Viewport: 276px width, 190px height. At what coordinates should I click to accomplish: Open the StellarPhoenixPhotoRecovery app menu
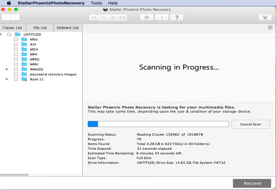[x=51, y=3]
